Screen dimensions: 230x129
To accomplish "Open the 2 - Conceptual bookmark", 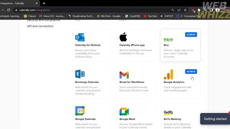I will pos(189,16).
